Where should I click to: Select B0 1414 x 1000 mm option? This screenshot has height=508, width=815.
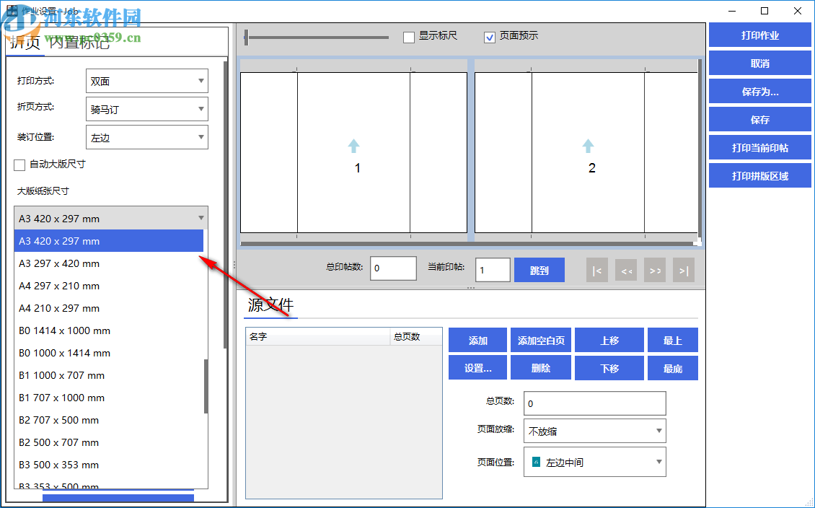109,330
